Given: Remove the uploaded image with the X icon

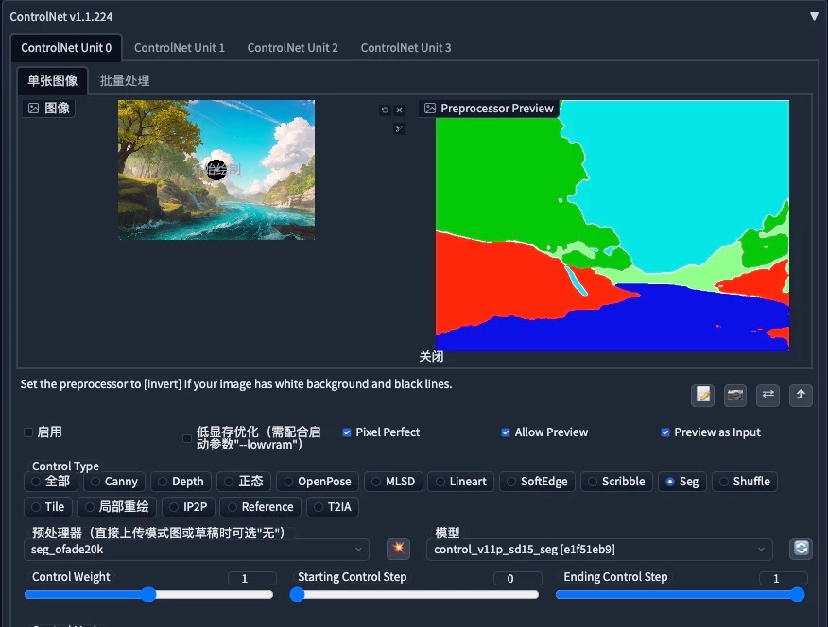Looking at the screenshot, I should pyautogui.click(x=399, y=110).
